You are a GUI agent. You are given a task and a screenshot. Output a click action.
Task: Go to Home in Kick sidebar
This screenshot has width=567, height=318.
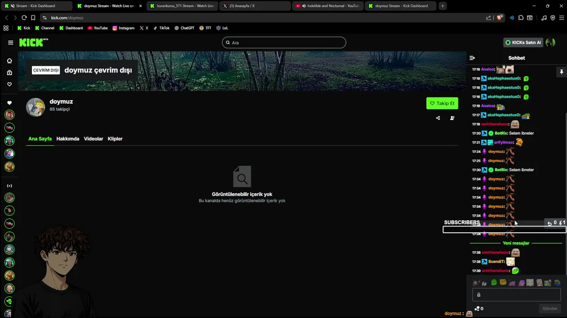click(9, 61)
